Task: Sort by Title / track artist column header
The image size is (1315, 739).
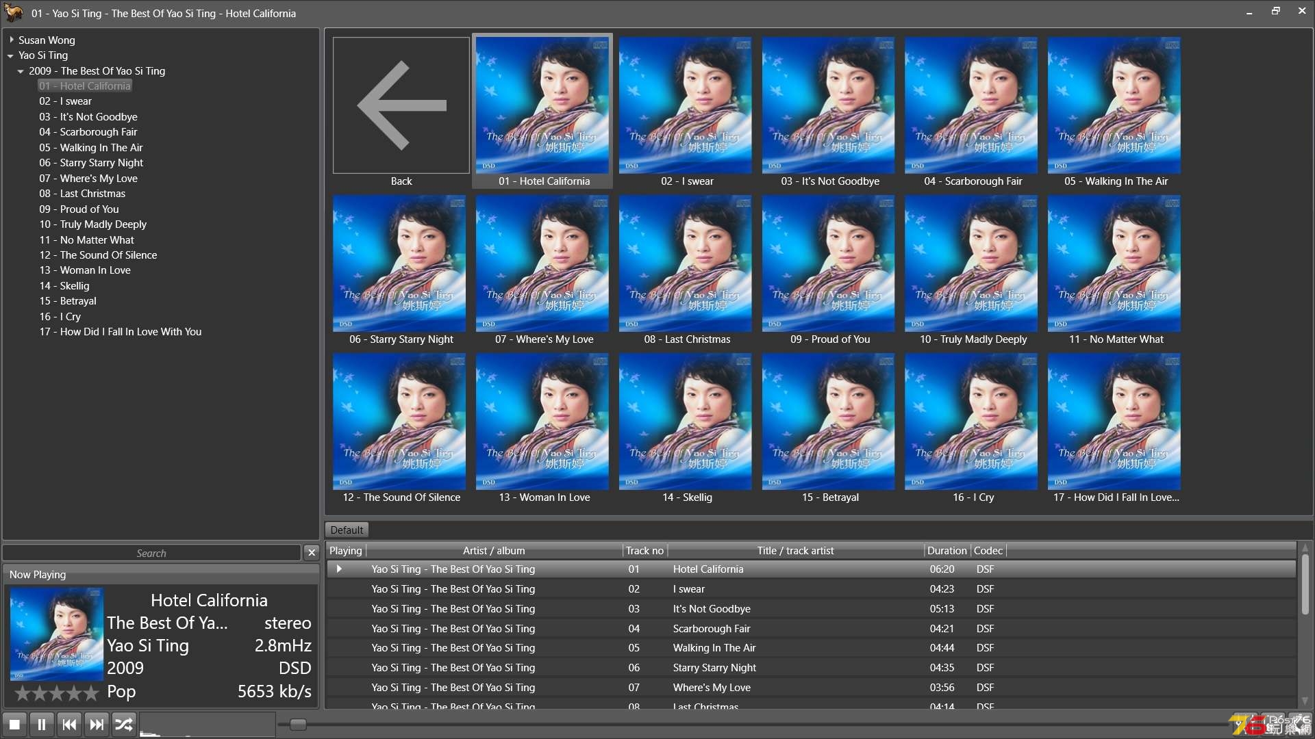Action: click(795, 550)
